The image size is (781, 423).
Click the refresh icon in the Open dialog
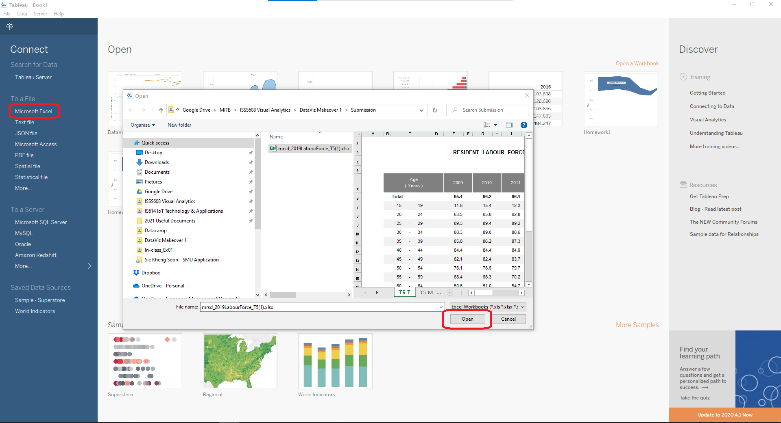point(434,110)
